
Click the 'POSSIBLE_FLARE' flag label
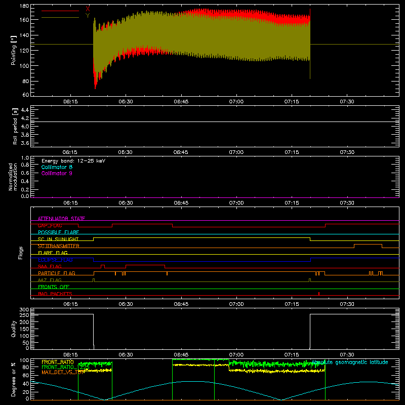pos(58,232)
